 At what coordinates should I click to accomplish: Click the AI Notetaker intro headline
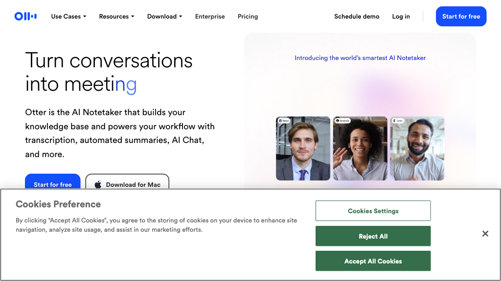click(360, 58)
